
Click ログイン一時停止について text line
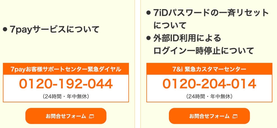click(x=204, y=51)
